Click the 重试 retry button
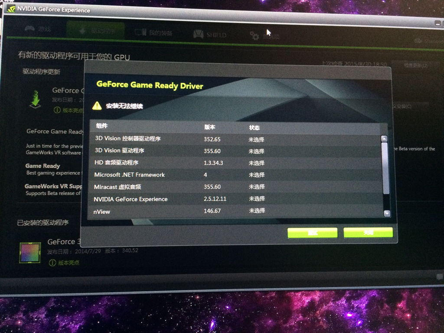444x333 pixels. pyautogui.click(x=312, y=233)
